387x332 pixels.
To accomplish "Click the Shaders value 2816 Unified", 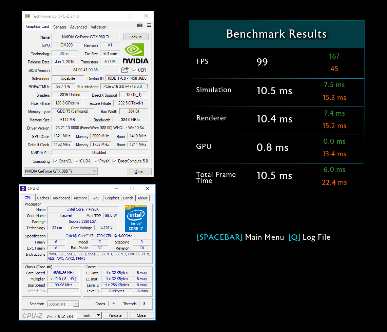I will 70,95.
